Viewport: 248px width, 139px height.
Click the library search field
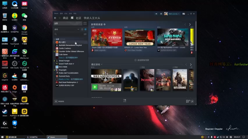pos(68,34)
